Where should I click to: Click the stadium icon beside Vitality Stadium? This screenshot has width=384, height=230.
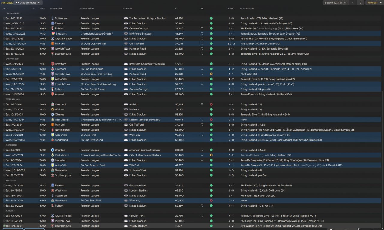pyautogui.click(x=126, y=226)
